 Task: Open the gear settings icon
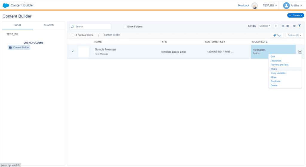click(x=294, y=26)
